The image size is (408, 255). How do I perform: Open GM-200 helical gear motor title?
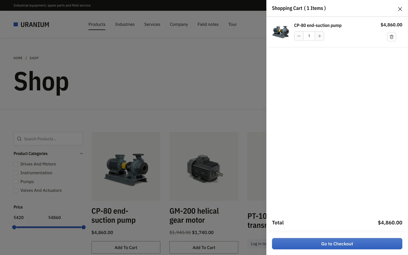coord(194,216)
